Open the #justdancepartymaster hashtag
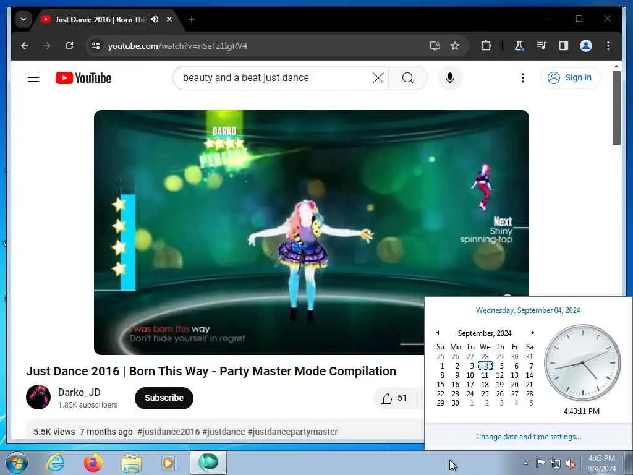The width and height of the screenshot is (633, 475). pyautogui.click(x=292, y=432)
